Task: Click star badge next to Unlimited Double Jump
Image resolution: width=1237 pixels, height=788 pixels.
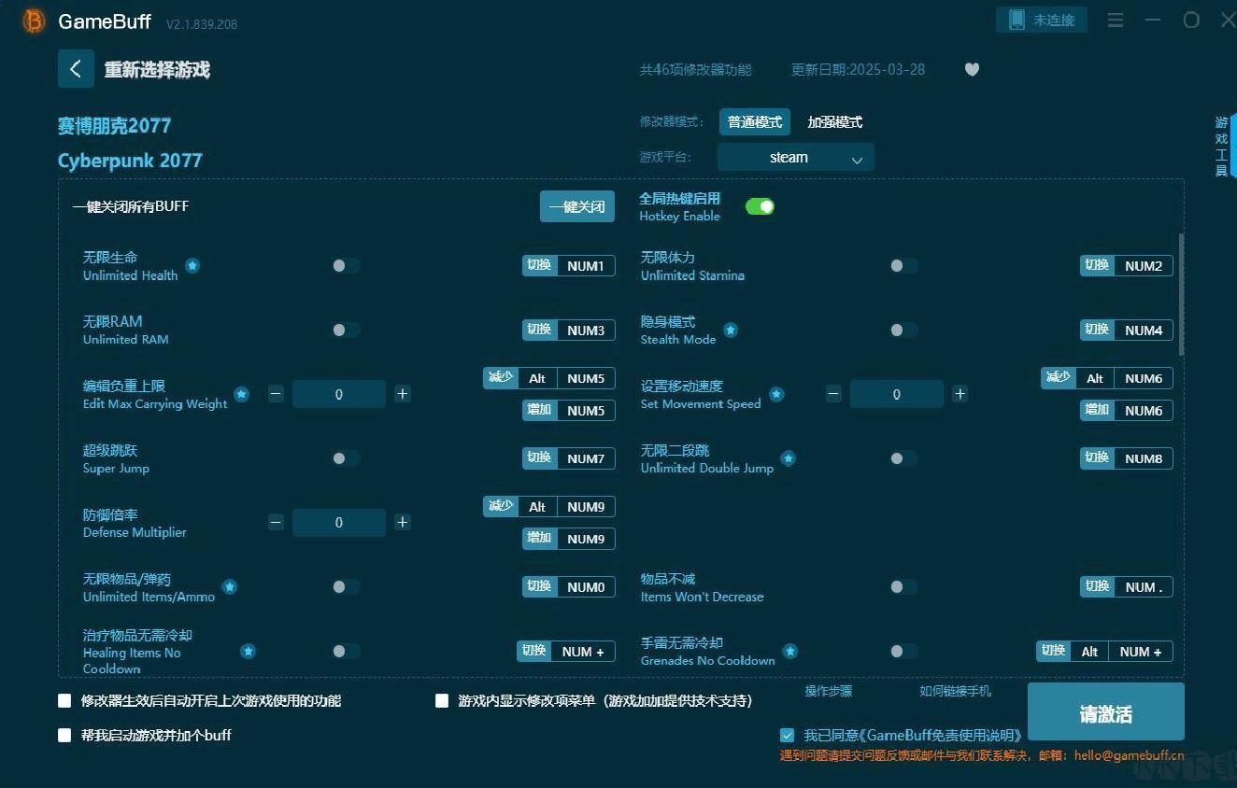Action: [x=789, y=458]
